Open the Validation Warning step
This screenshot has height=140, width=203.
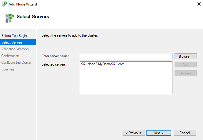coord(15,49)
